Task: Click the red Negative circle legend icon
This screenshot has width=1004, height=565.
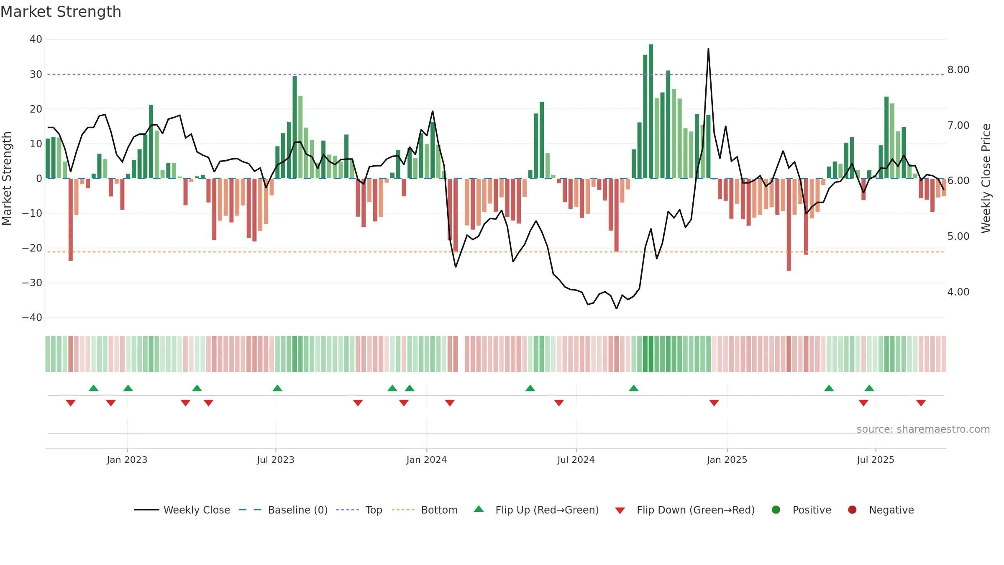Action: (852, 510)
